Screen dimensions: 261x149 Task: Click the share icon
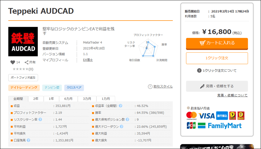(27, 62)
